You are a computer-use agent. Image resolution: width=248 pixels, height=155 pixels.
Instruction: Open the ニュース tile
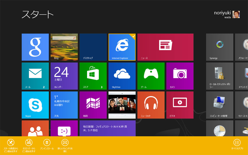165,47
